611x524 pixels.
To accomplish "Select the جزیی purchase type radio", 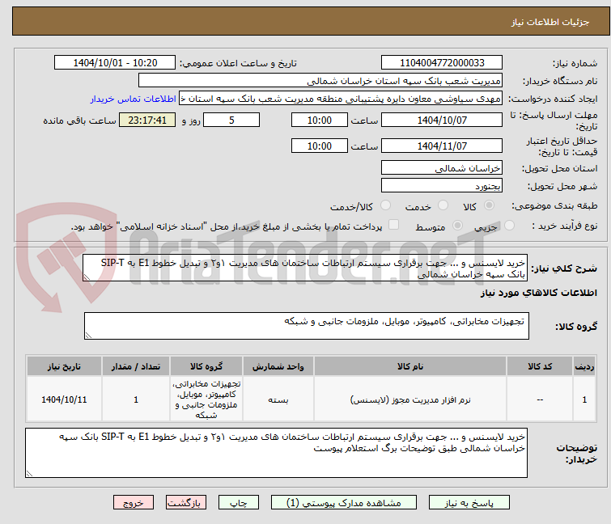I will [509, 226].
